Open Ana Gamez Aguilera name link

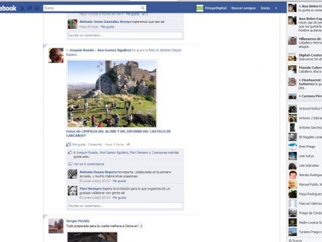point(114,50)
